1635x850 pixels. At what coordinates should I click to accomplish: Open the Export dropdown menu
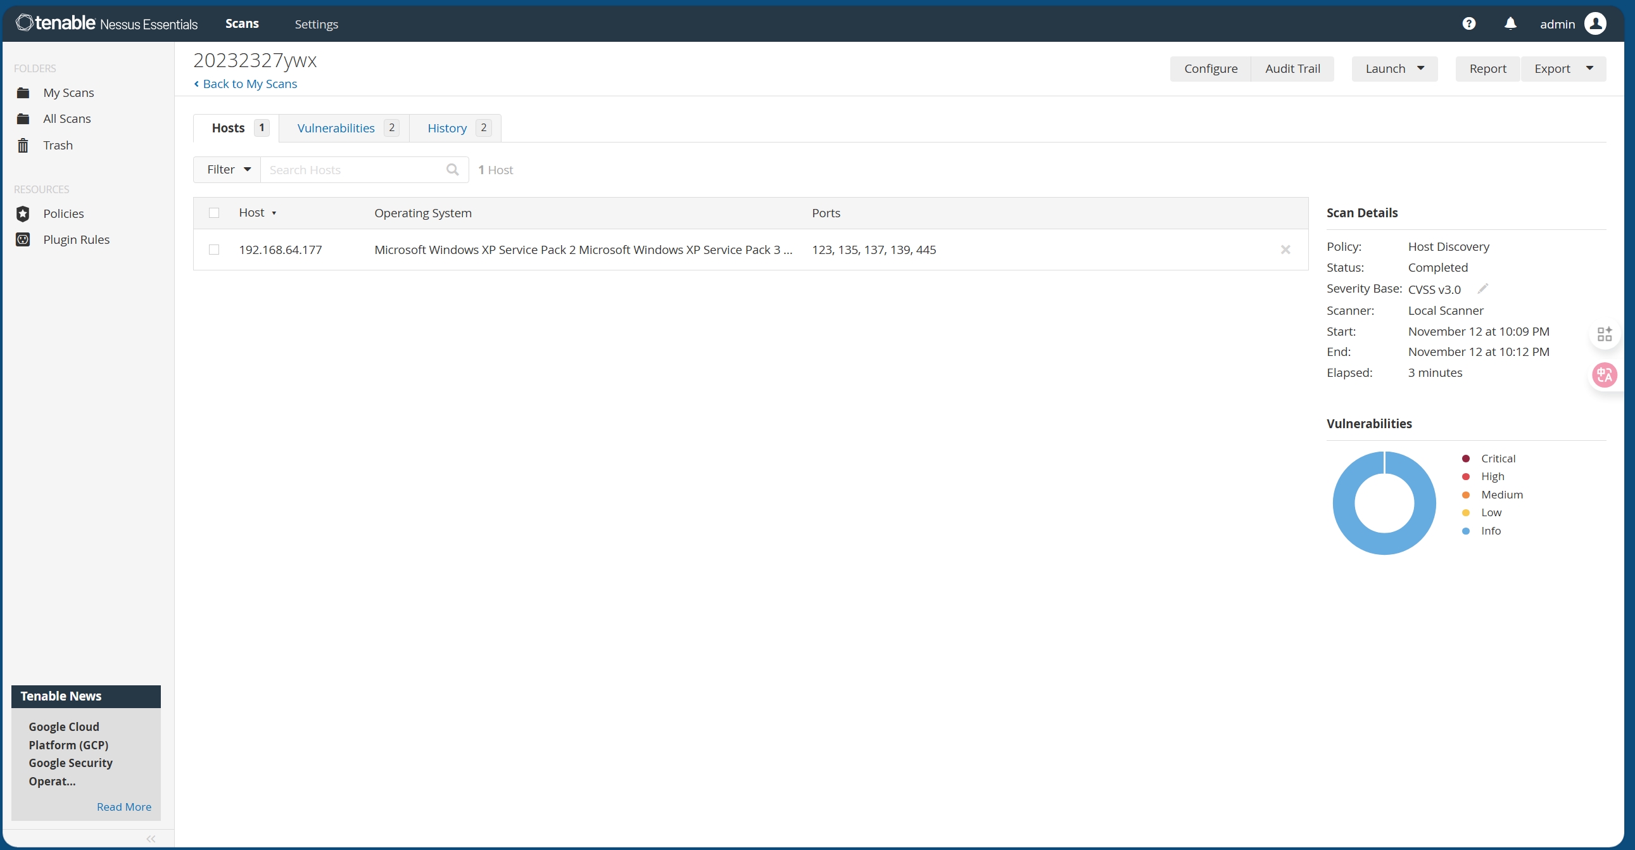pos(1563,68)
